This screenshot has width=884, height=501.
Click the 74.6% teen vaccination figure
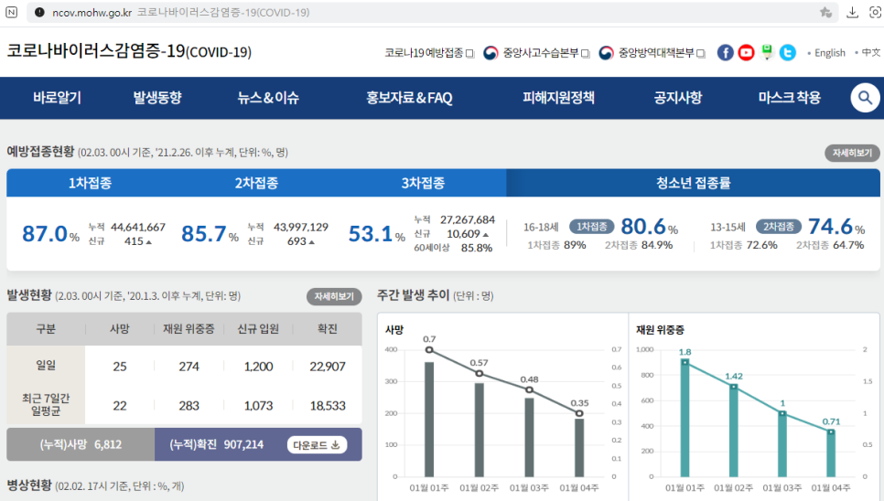[836, 227]
